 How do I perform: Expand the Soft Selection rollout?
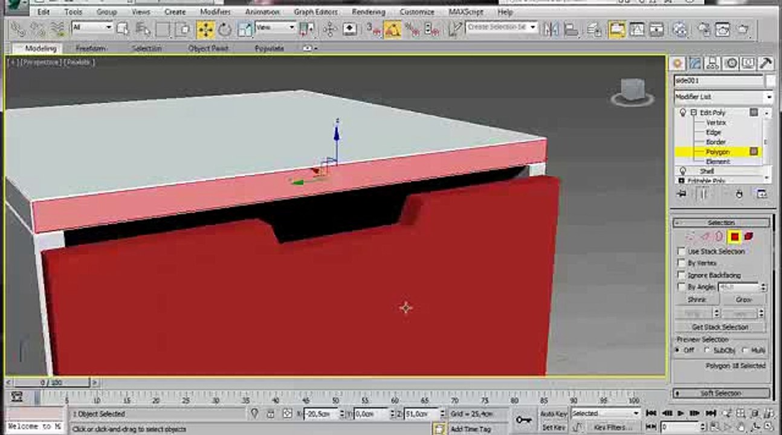pos(722,393)
